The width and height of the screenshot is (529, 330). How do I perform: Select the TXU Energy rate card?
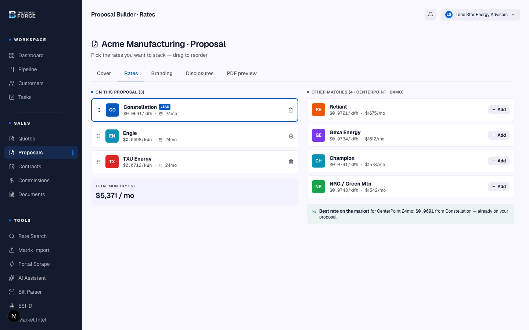point(195,162)
